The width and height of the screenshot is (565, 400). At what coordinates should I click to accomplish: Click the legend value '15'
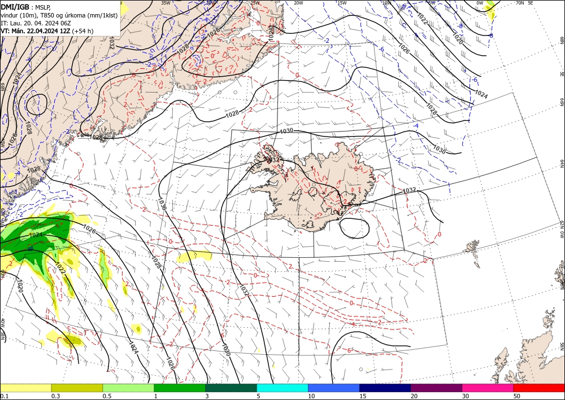click(363, 396)
